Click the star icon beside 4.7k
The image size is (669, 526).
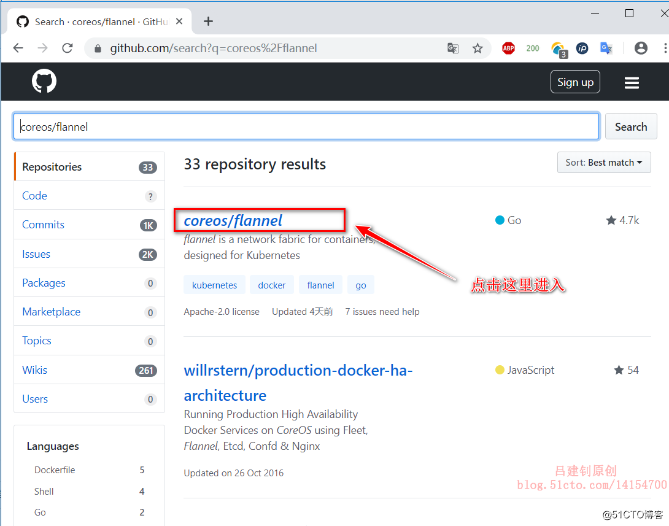point(611,220)
